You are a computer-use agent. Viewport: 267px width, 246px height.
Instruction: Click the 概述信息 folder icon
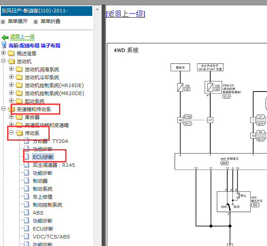coord(11,54)
